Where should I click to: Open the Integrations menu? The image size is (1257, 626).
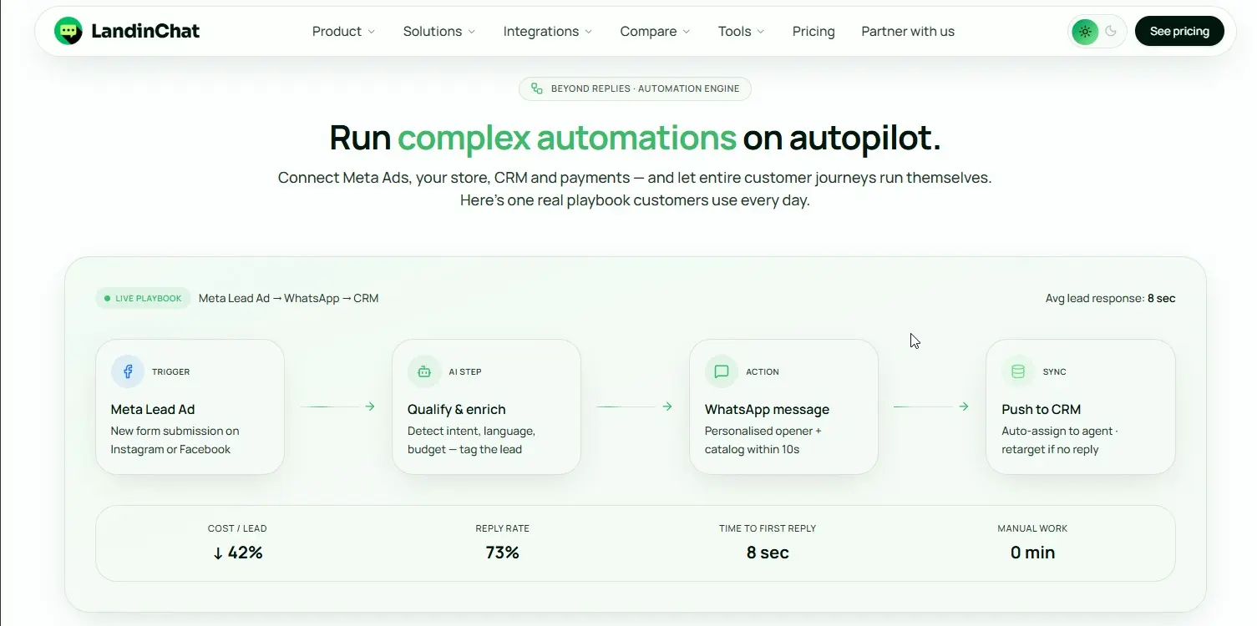click(548, 32)
